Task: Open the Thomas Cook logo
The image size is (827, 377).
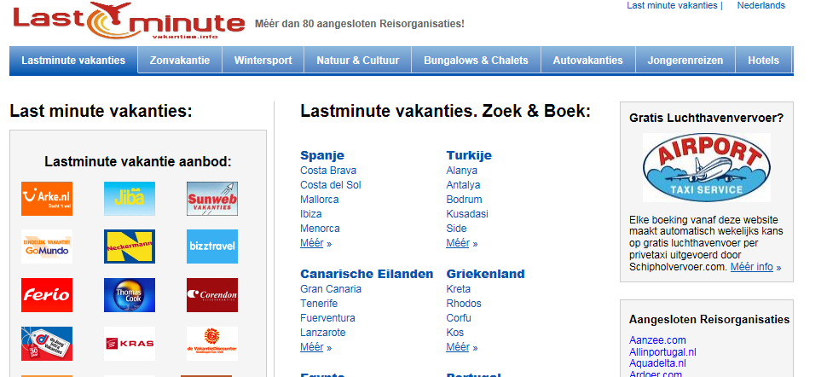Action: (x=130, y=295)
